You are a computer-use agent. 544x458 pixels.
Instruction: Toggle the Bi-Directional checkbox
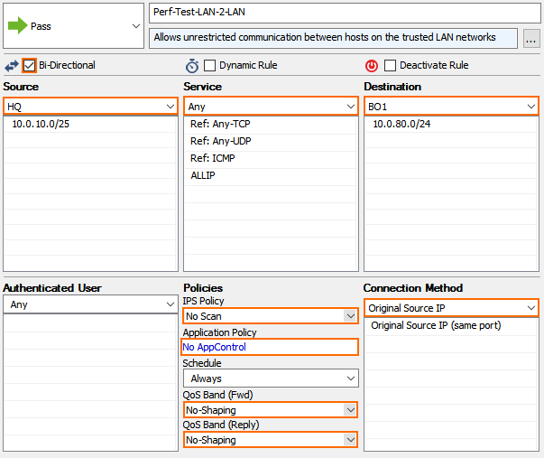[x=30, y=65]
